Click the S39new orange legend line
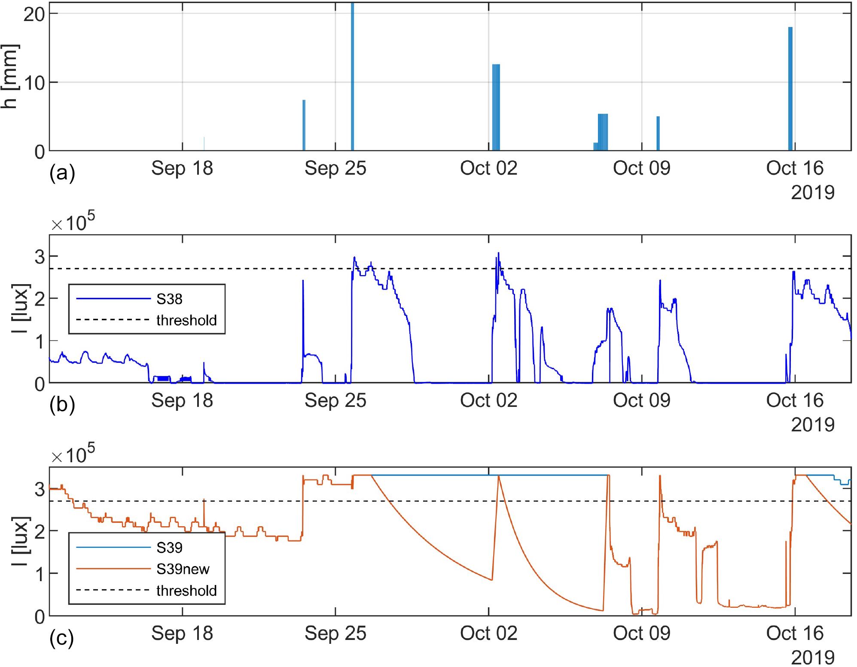The image size is (857, 667). 113,569
